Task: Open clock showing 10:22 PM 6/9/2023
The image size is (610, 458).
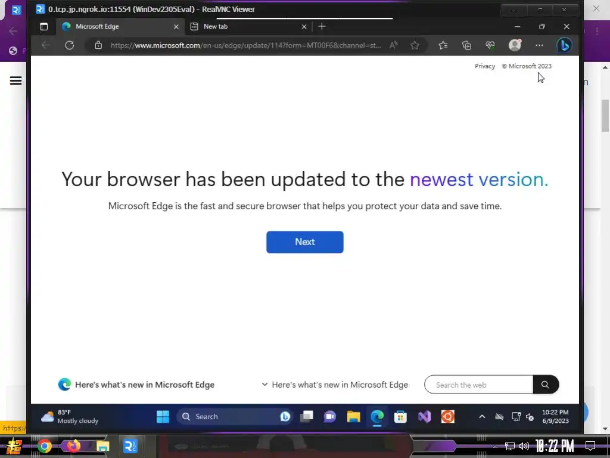Action: tap(555, 416)
